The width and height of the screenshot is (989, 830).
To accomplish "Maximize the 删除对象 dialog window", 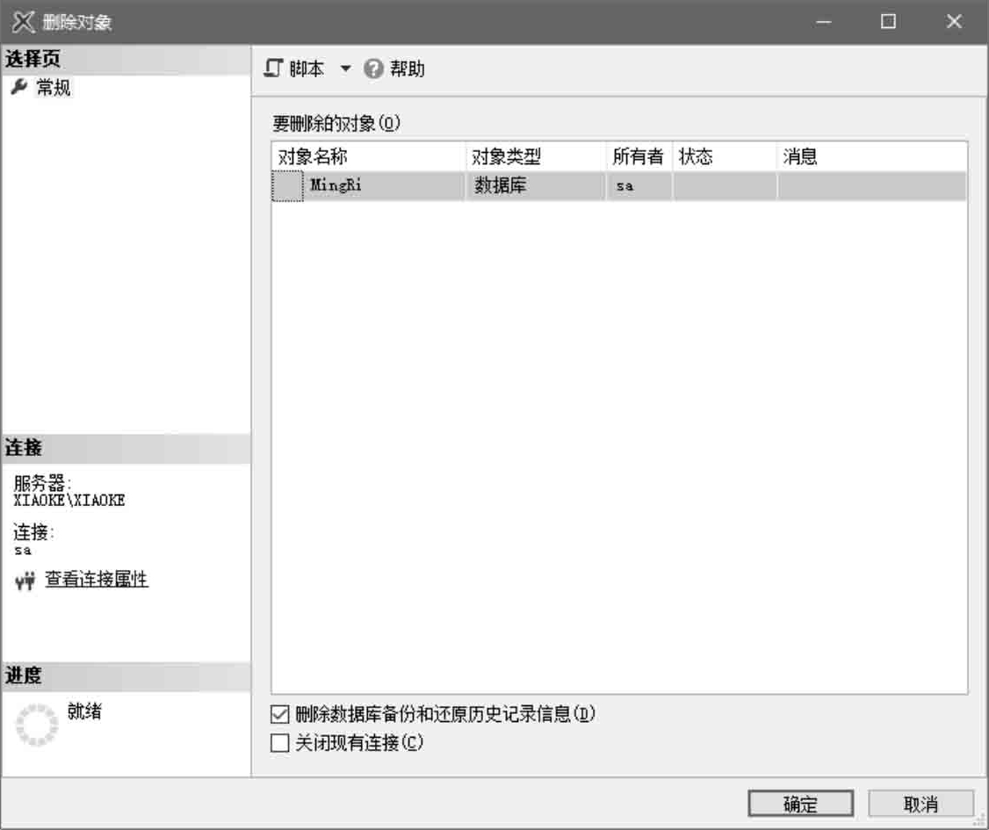I will click(888, 22).
